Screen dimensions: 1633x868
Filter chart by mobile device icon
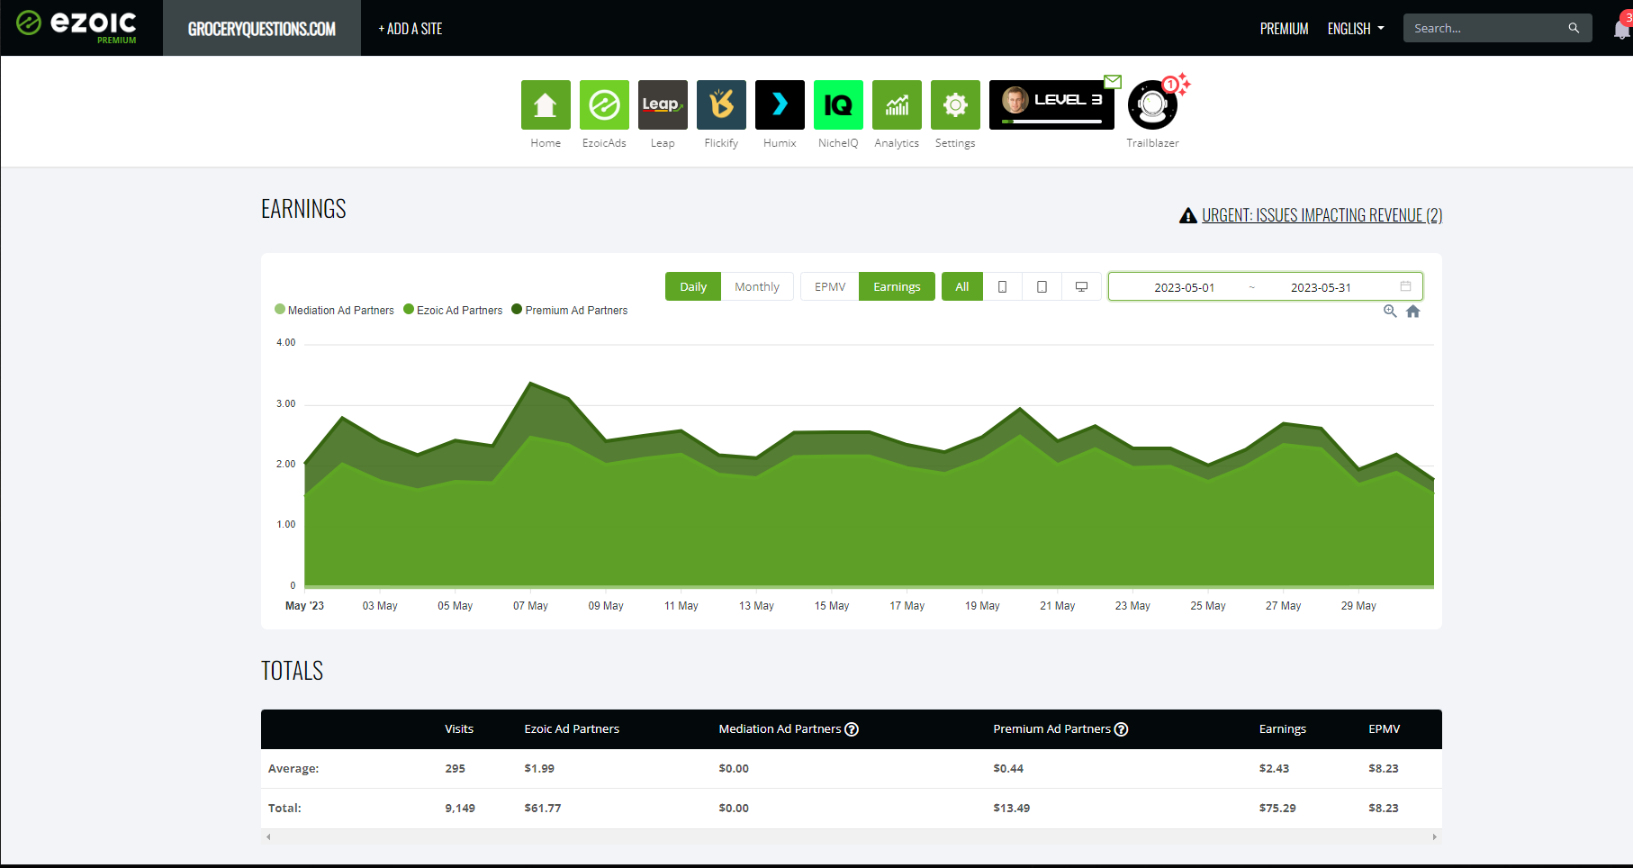click(1002, 286)
